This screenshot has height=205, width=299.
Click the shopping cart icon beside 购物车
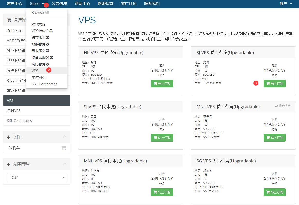(x=63, y=148)
